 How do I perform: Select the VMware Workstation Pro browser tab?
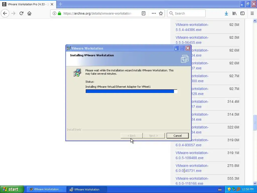pyautogui.click(x=28, y=4)
